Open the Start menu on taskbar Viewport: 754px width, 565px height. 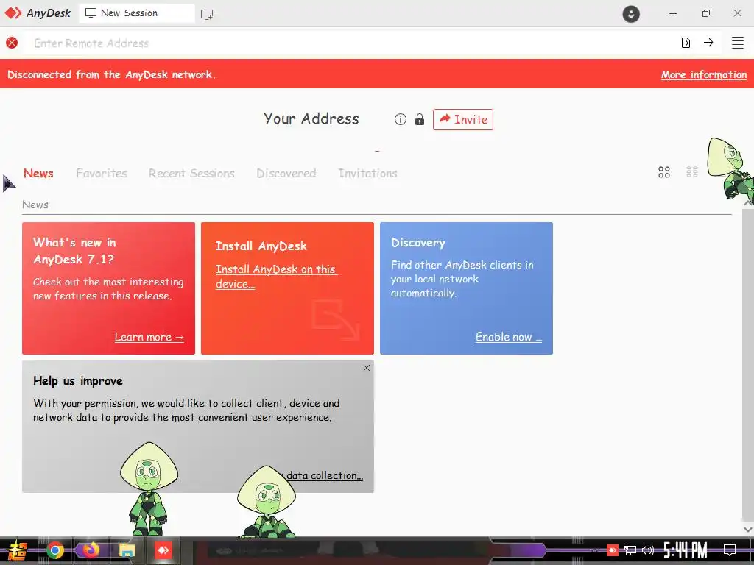[17, 550]
